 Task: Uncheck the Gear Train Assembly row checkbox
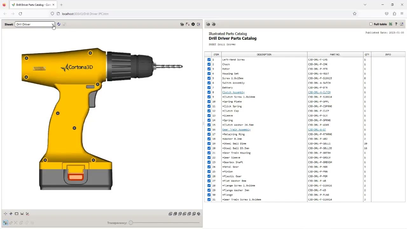click(209, 129)
